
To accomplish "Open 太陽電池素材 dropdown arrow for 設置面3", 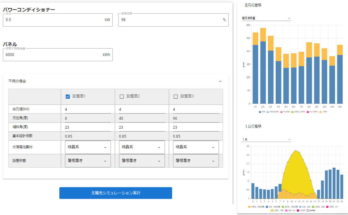I will [x=213, y=148].
